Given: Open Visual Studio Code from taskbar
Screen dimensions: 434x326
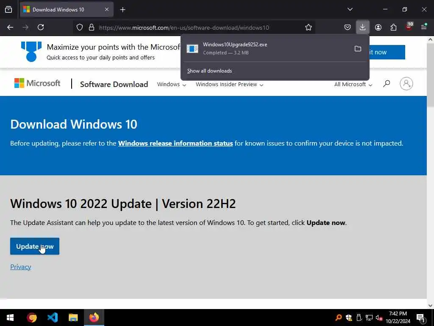Looking at the screenshot, I should [x=52, y=318].
